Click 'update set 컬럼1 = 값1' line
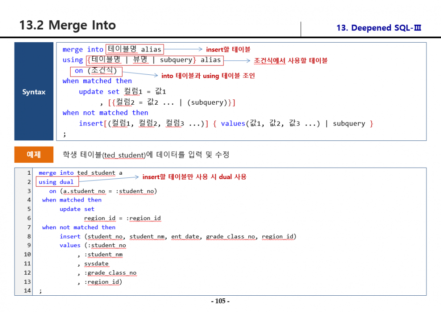The image size is (441, 312). click(122, 92)
